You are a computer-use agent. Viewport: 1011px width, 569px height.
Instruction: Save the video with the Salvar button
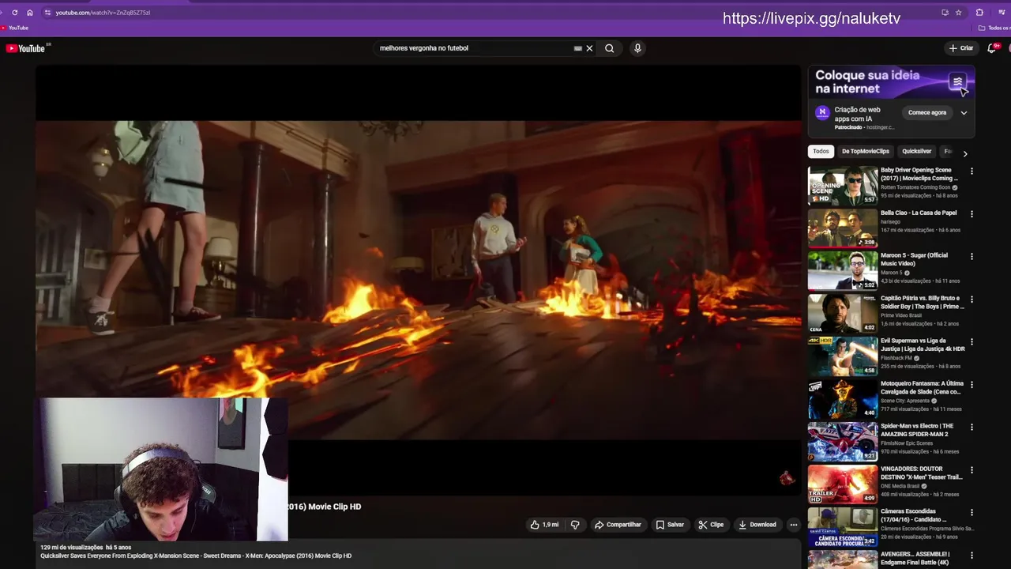670,525
